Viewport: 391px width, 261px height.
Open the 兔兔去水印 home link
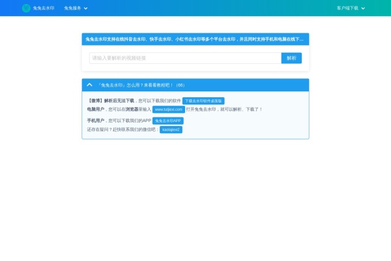click(44, 8)
